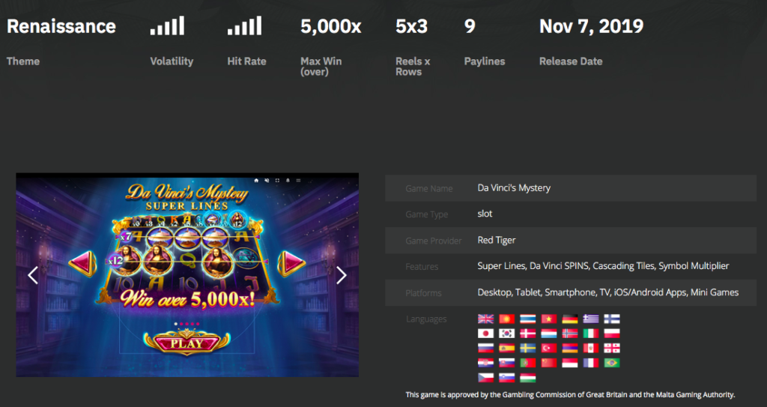The width and height of the screenshot is (767, 407).
Task: Click the South Korea flag icon
Action: pyautogui.click(x=507, y=334)
